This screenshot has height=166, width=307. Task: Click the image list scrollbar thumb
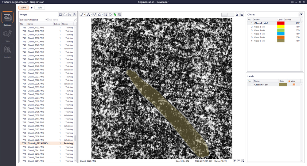(x=75, y=138)
